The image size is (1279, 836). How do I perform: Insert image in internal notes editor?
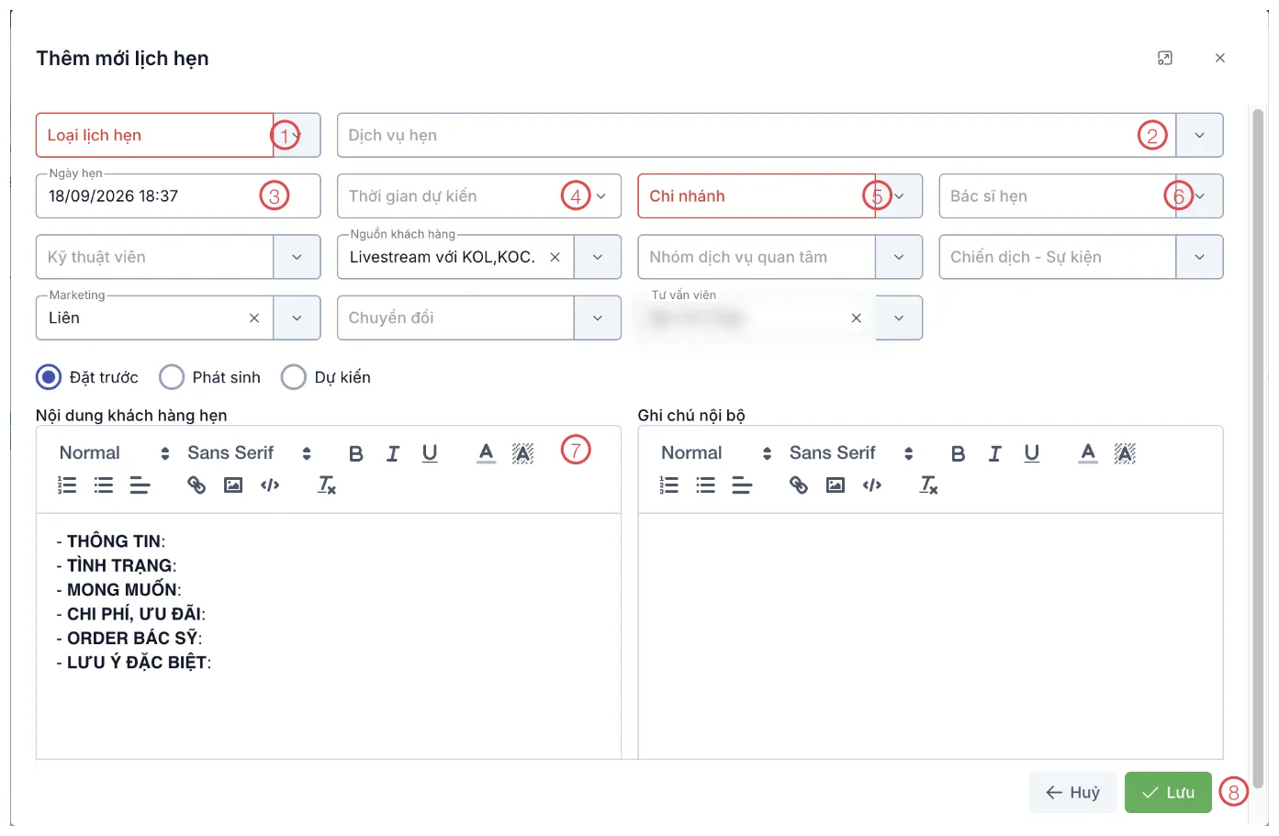(836, 485)
